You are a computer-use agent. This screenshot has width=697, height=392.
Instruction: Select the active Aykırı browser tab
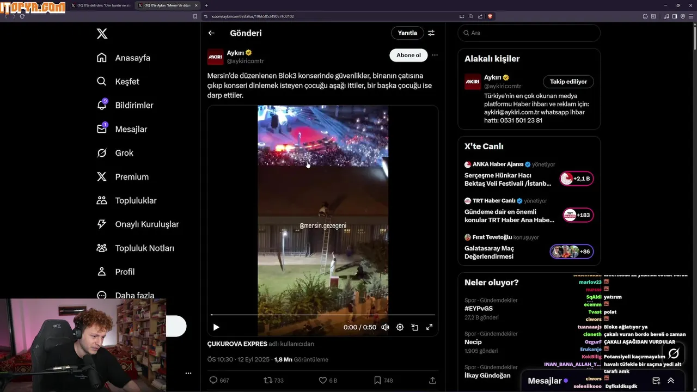(168, 5)
